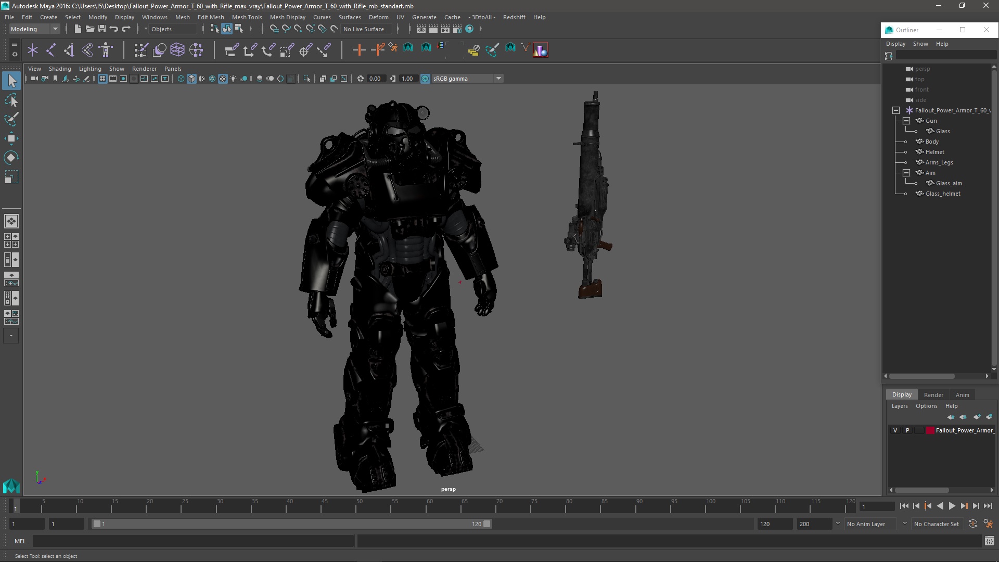Click the Parent constraint shelf icon
999x562 pixels.
click(x=232, y=50)
